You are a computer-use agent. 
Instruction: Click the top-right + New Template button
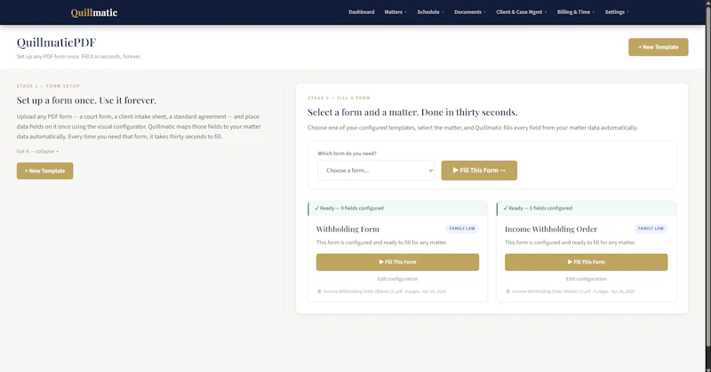click(x=658, y=47)
